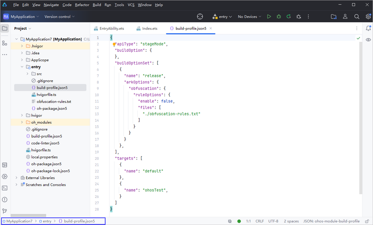Open the No Devices dropdown
This screenshot has height=225, width=373.
(x=249, y=17)
